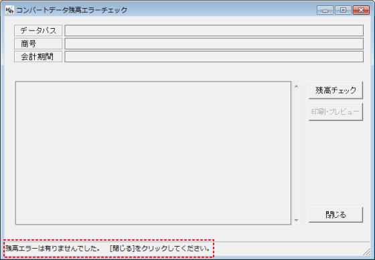The image size is (375, 260).
Task: Click the window resize grip in status bar
Action: (x=367, y=251)
